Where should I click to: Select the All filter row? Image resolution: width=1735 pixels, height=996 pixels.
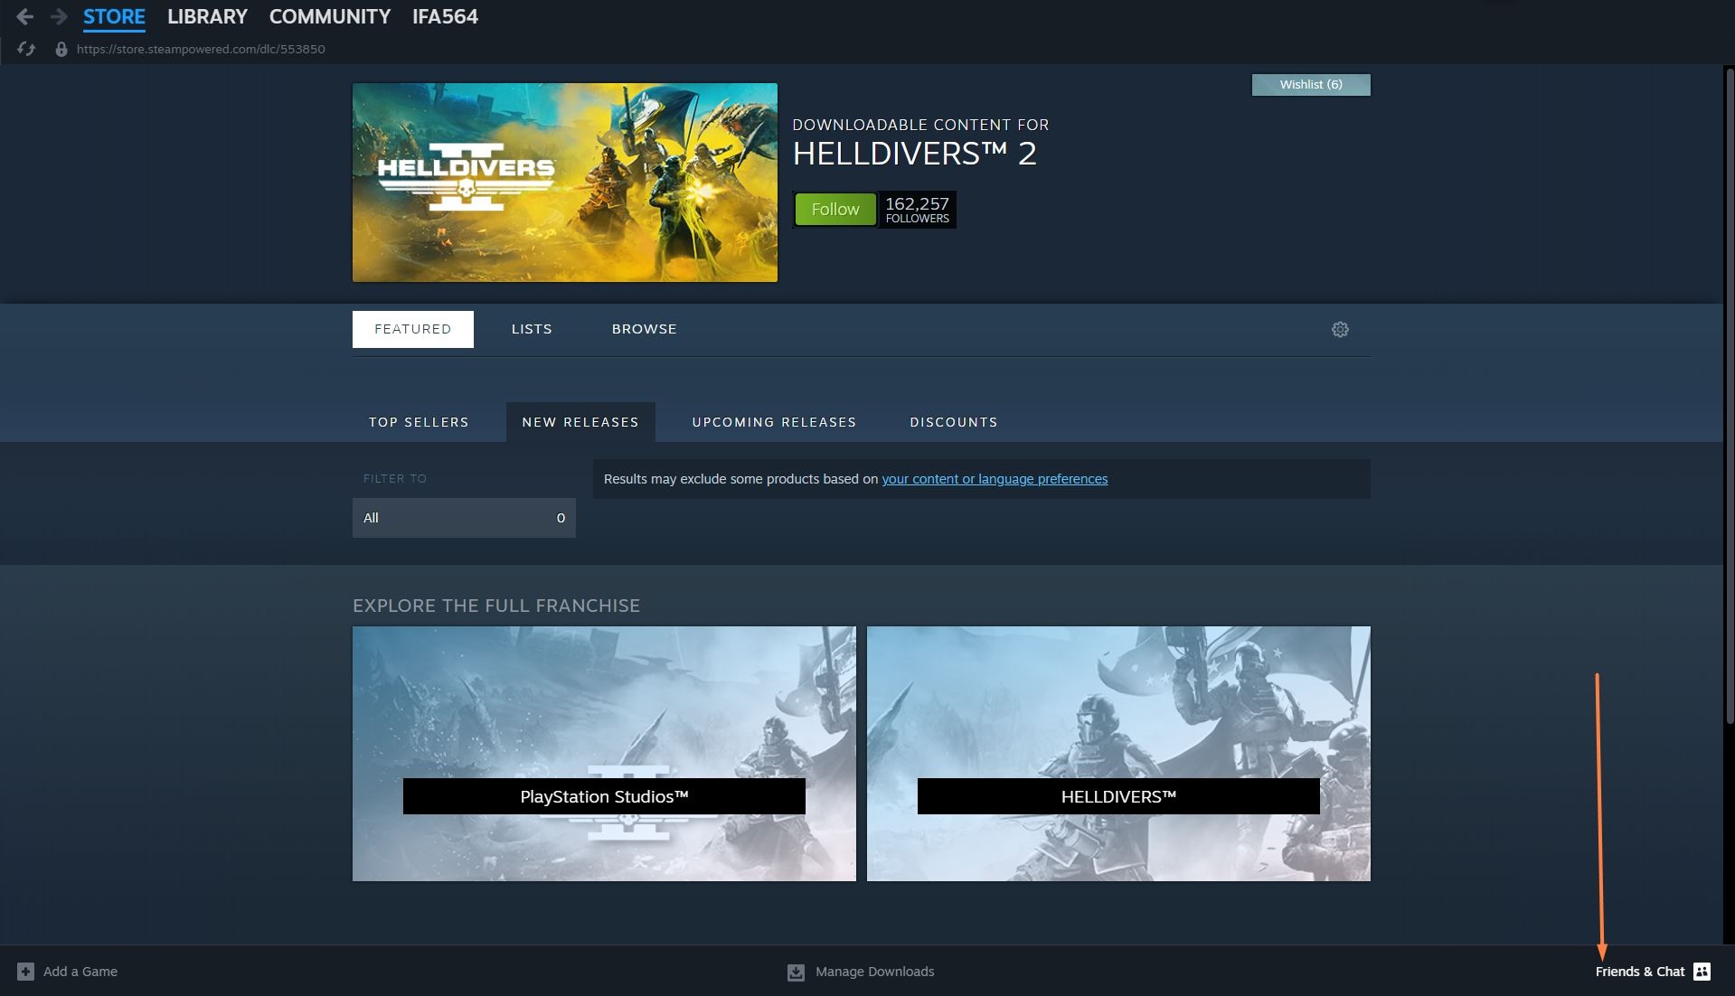click(464, 518)
